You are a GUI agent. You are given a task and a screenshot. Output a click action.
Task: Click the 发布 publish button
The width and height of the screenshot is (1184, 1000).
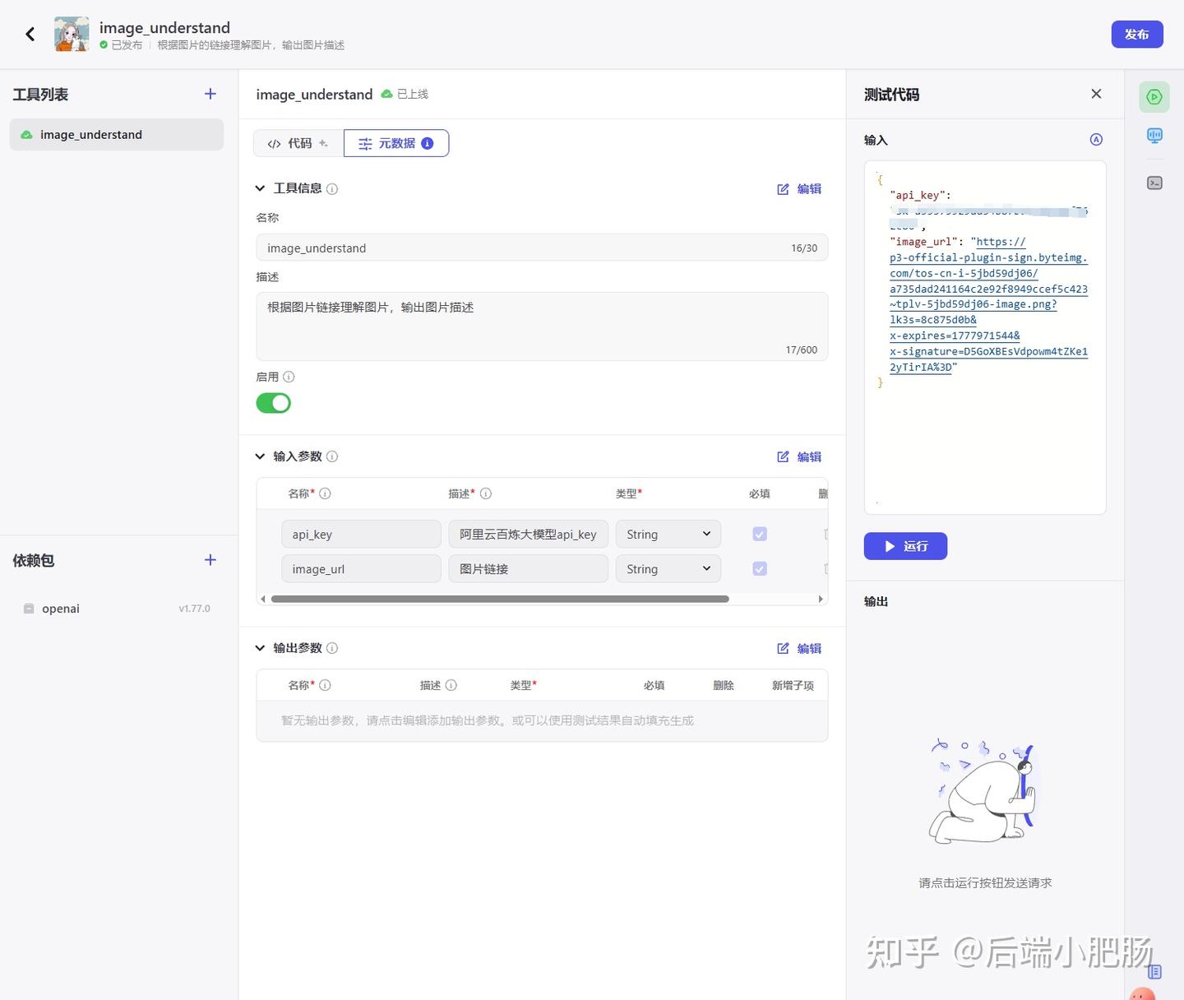pos(1137,35)
